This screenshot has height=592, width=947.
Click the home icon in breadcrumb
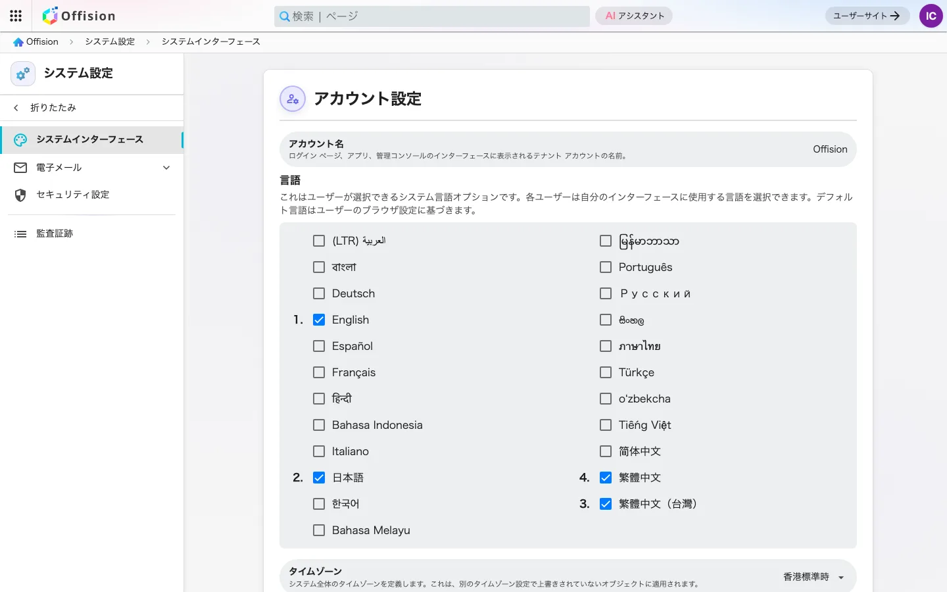(18, 42)
